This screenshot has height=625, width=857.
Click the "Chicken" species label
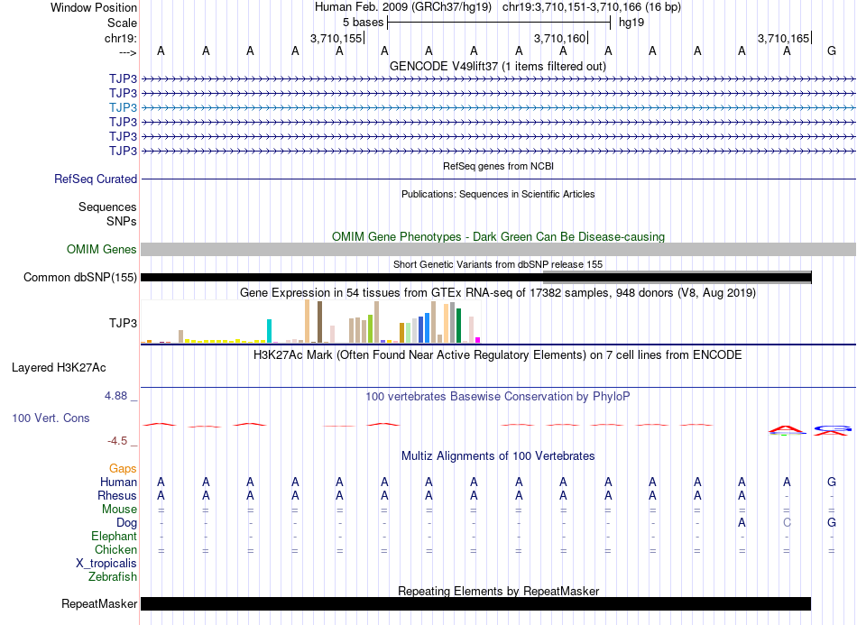pos(115,549)
